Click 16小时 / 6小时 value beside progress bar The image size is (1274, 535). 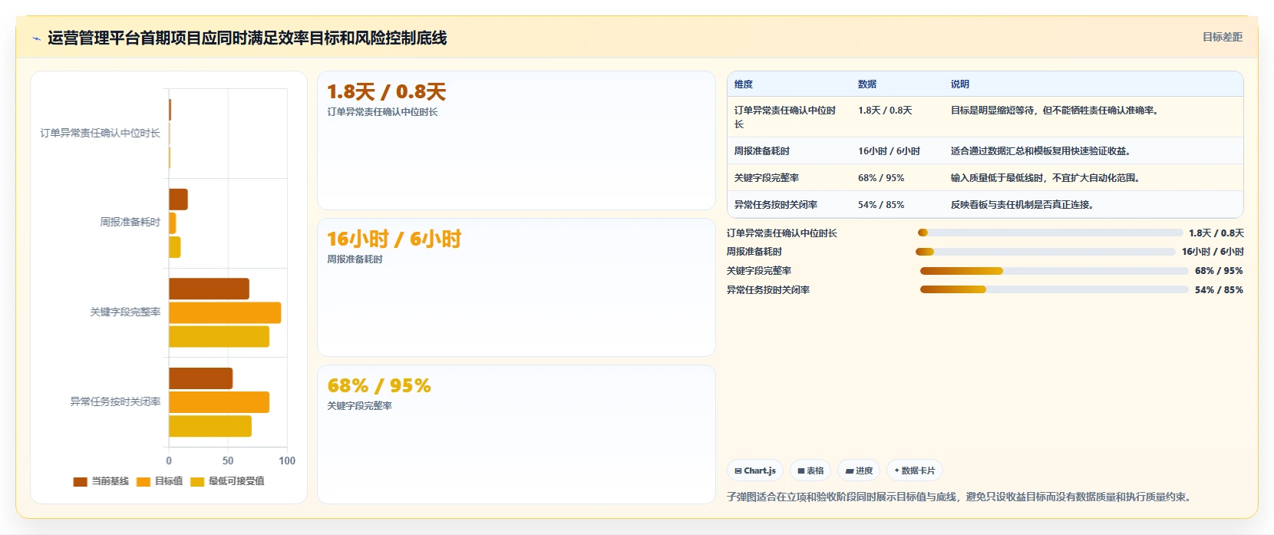click(1213, 252)
